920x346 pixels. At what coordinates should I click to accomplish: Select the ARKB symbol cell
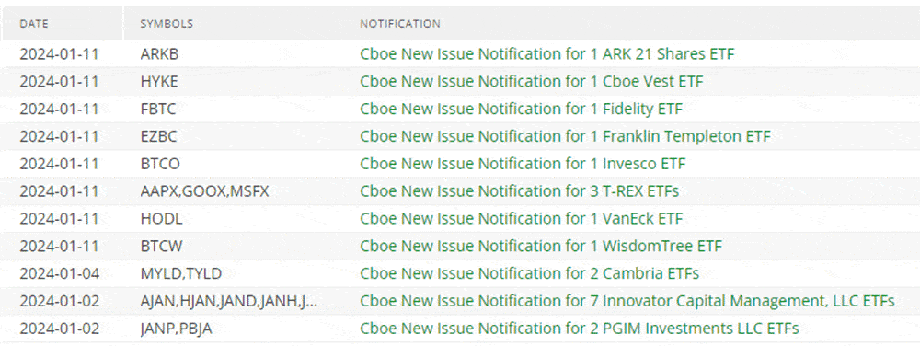tap(159, 54)
